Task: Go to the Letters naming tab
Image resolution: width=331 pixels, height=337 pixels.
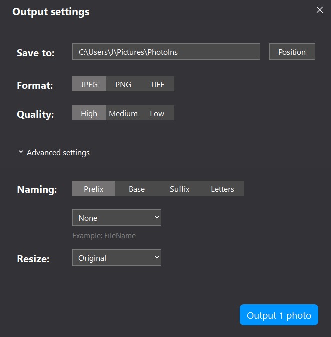Action: (x=223, y=188)
